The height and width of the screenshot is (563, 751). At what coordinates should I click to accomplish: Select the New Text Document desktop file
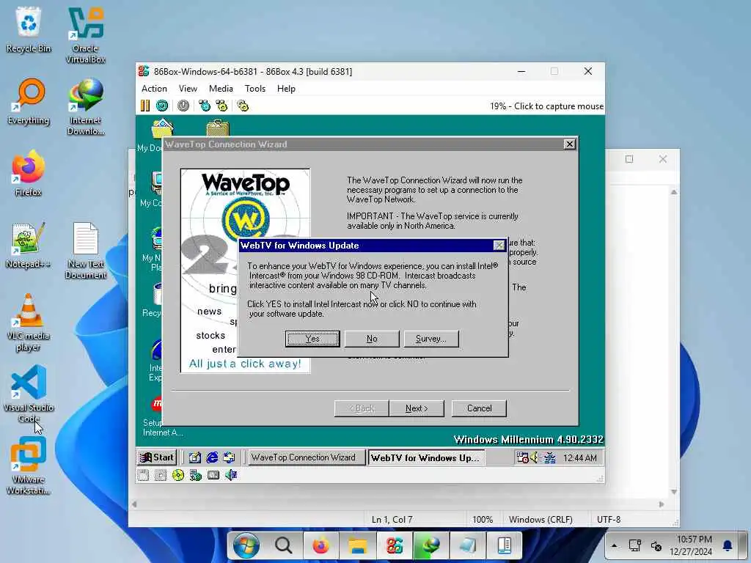click(85, 251)
